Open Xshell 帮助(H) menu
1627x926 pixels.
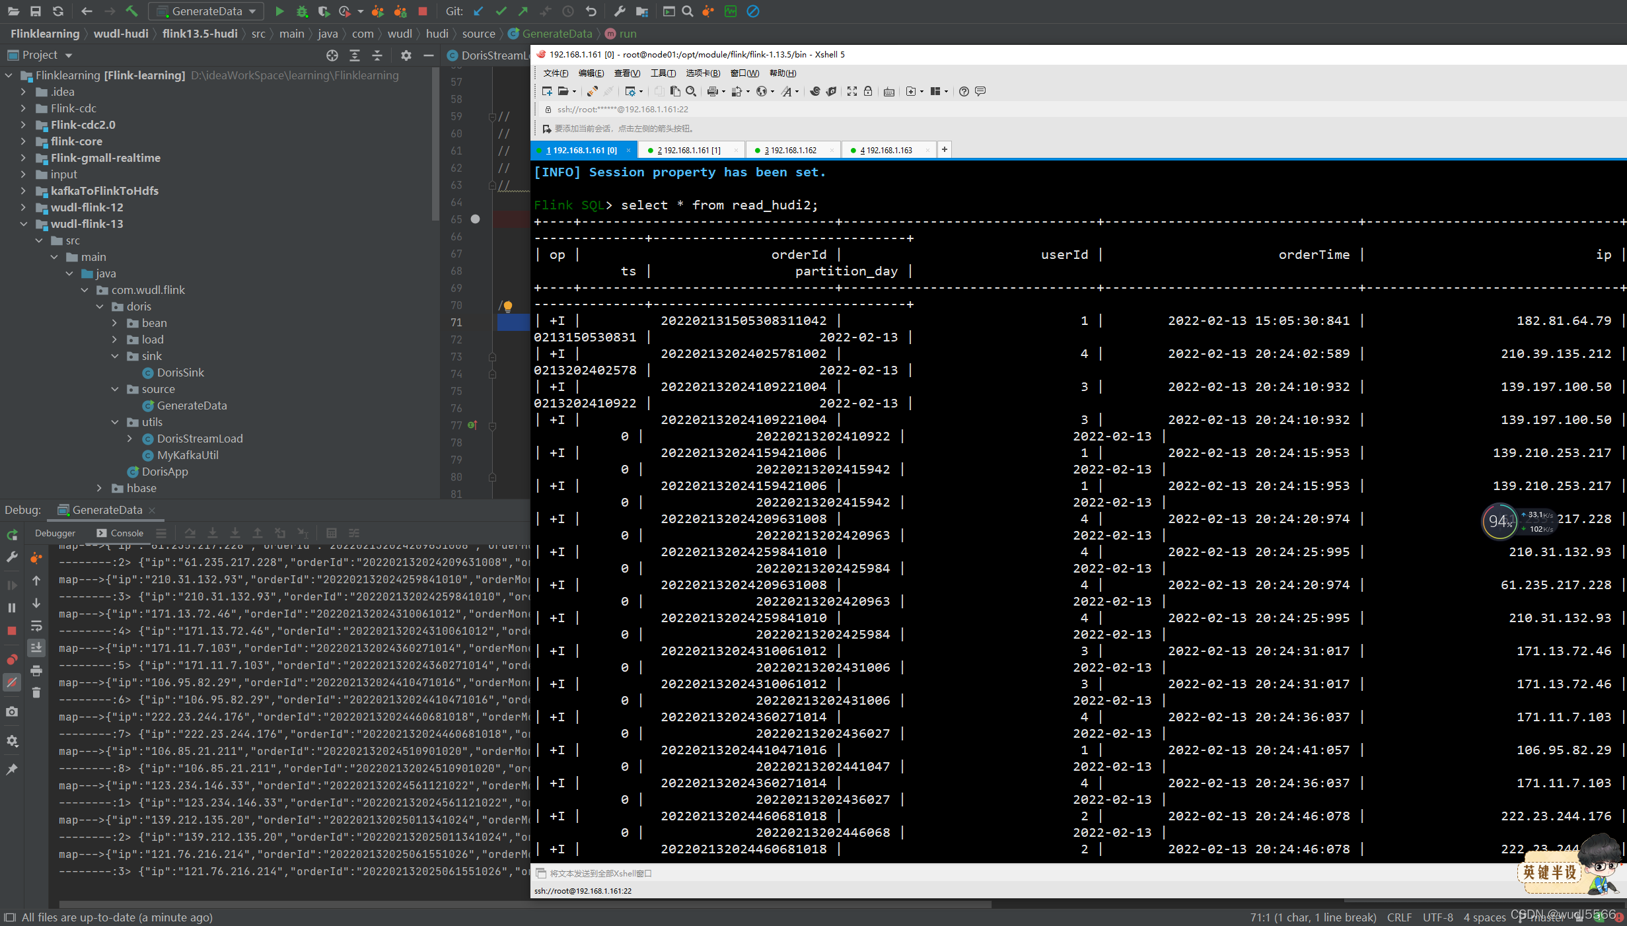[782, 73]
